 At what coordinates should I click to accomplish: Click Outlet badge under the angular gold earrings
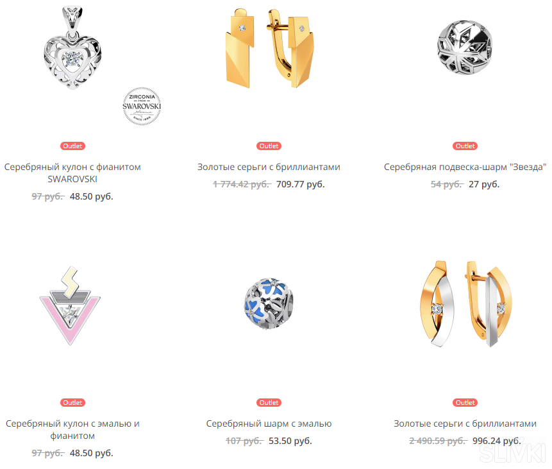tap(269, 146)
